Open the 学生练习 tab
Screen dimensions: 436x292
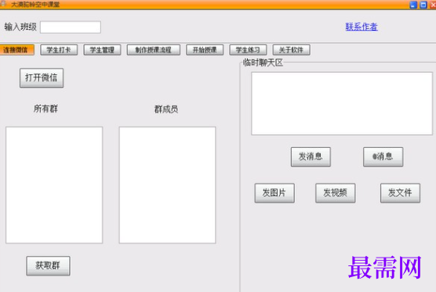248,50
